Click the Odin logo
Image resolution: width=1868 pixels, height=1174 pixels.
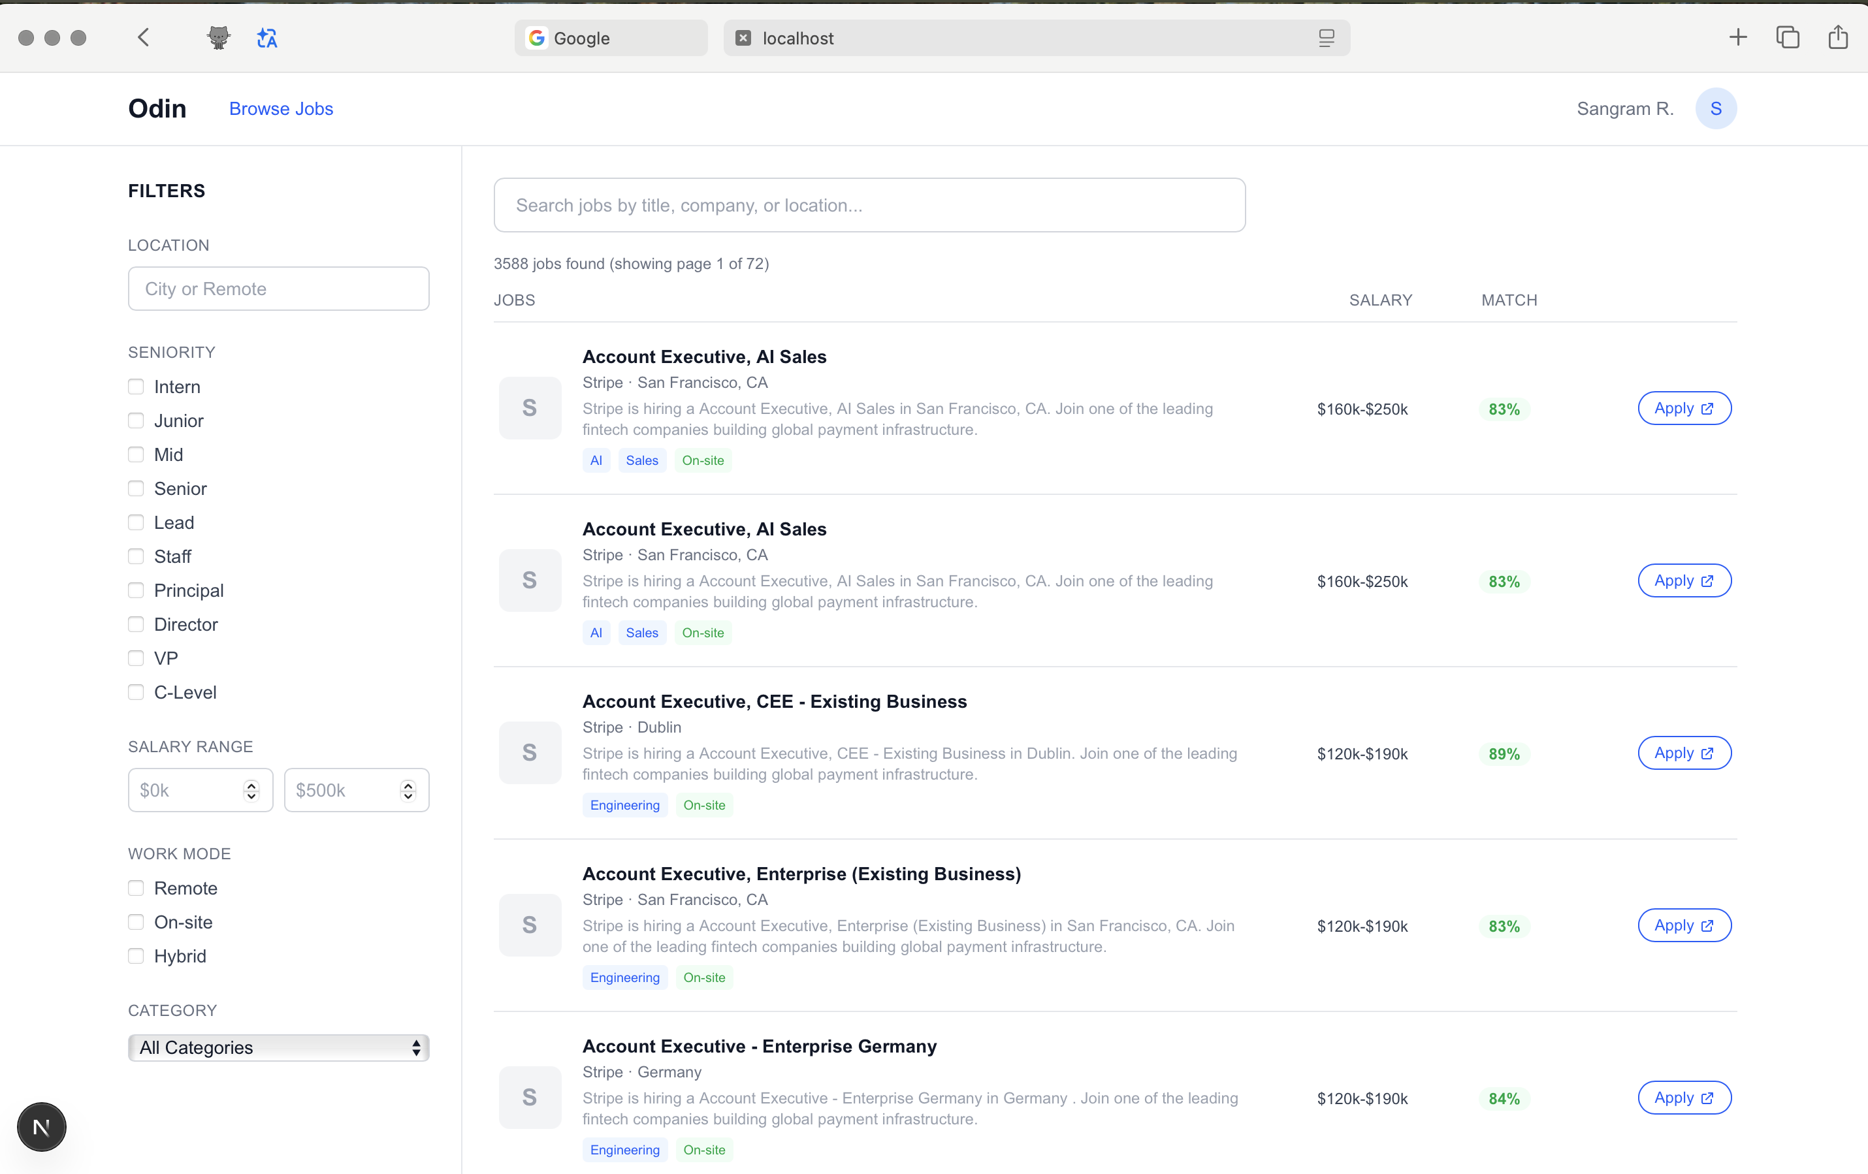click(x=157, y=108)
